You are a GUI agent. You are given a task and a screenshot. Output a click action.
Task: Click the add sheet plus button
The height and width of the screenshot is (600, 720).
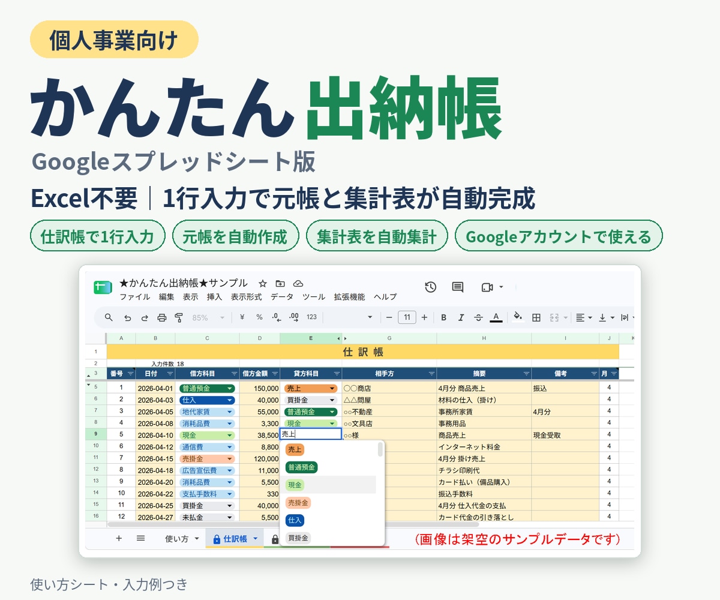click(118, 539)
